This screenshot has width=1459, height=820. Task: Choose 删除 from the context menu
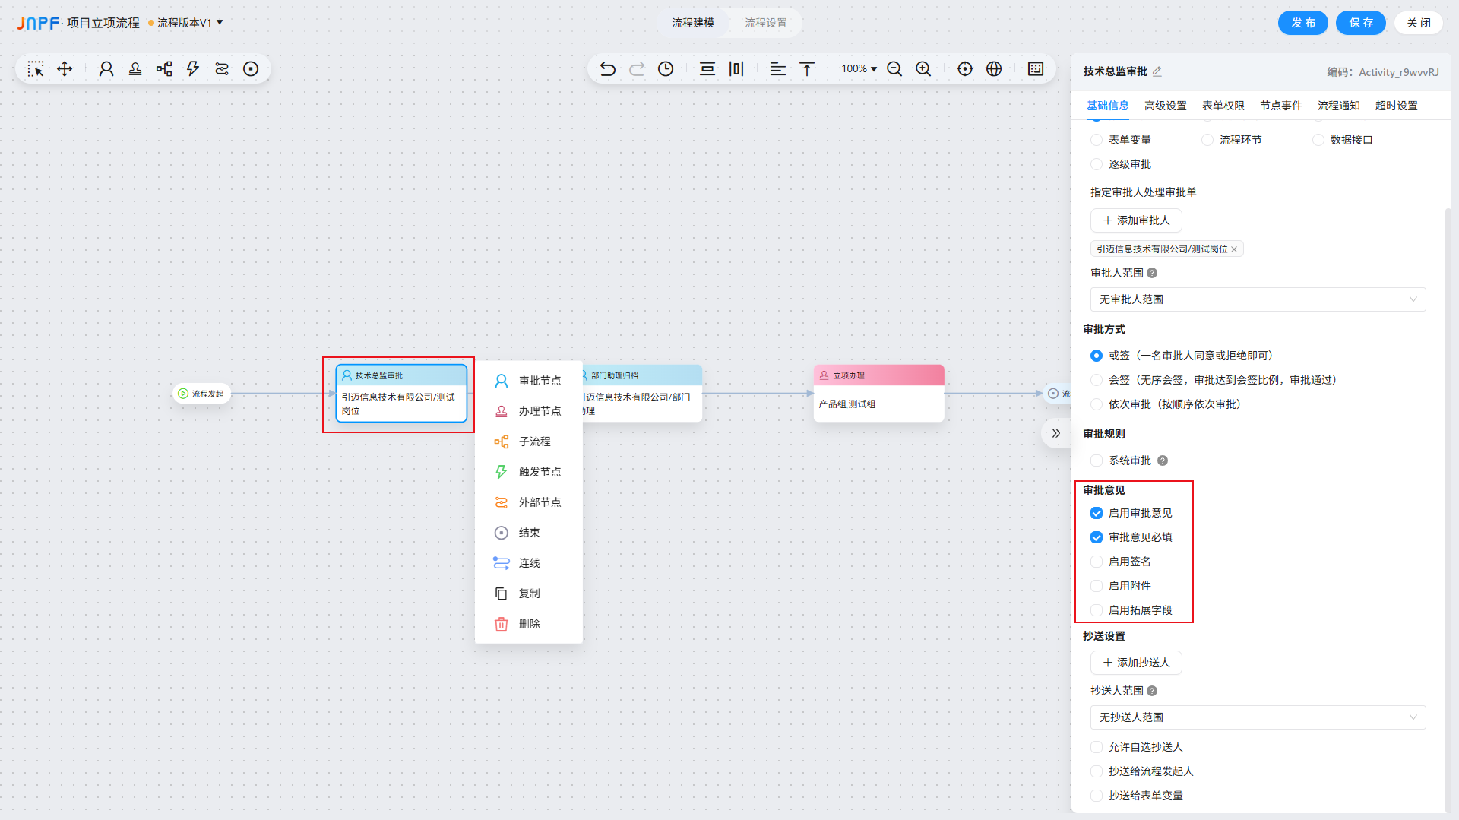point(529,624)
